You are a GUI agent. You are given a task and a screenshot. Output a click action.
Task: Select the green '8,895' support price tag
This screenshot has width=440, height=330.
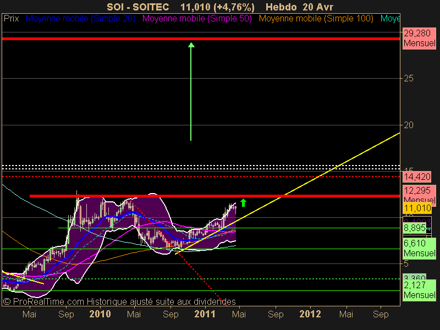coord(415,228)
